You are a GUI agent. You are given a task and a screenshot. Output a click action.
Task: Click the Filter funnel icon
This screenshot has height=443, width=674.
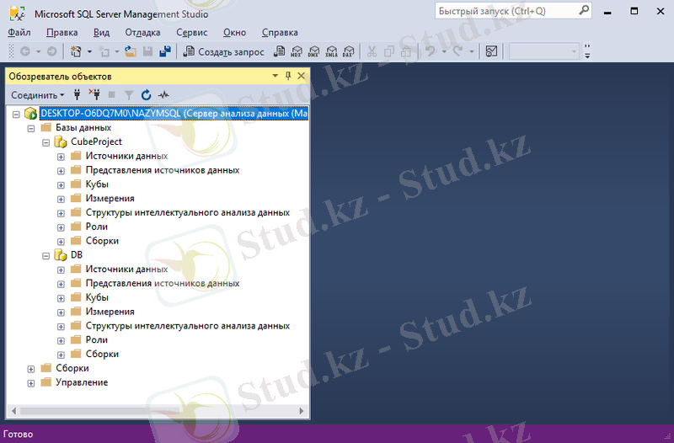point(129,95)
